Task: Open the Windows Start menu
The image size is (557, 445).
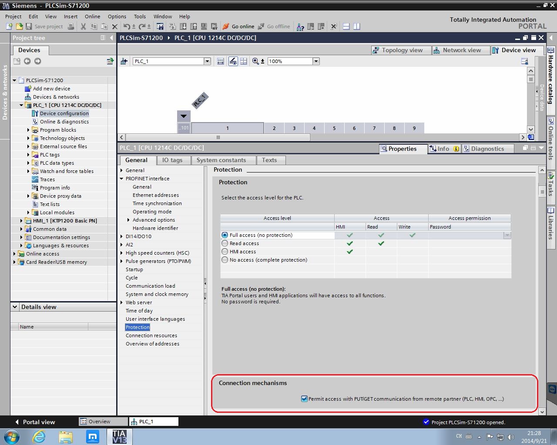Action: 12,436
